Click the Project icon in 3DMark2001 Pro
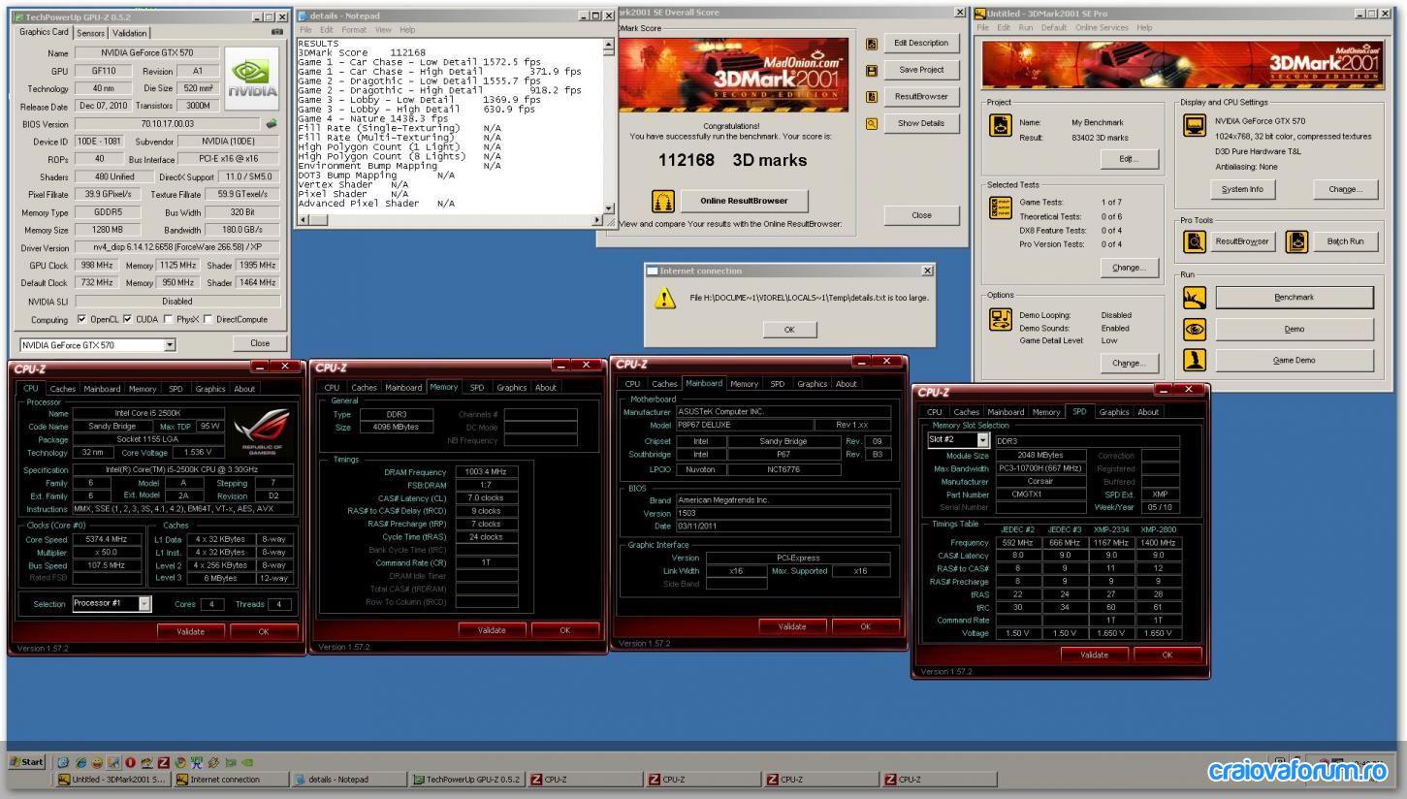 1000,126
